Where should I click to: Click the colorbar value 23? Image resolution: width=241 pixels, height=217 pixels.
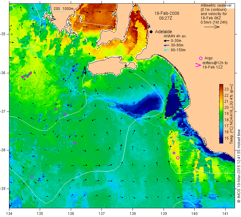[x=227, y=89]
